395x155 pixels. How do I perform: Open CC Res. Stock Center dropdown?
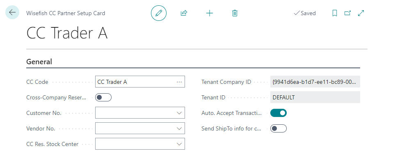(x=179, y=144)
